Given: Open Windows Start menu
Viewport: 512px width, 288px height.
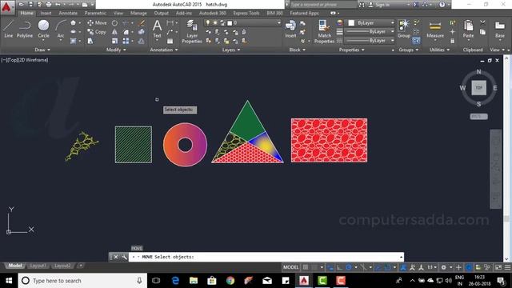Looking at the screenshot, I should pos(9,281).
